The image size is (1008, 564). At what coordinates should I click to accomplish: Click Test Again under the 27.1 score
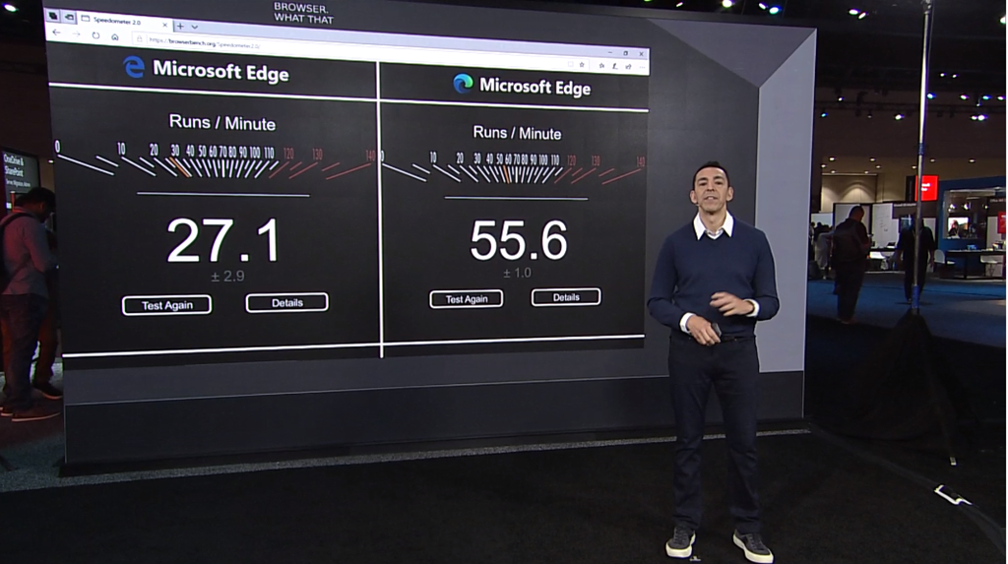(x=167, y=305)
